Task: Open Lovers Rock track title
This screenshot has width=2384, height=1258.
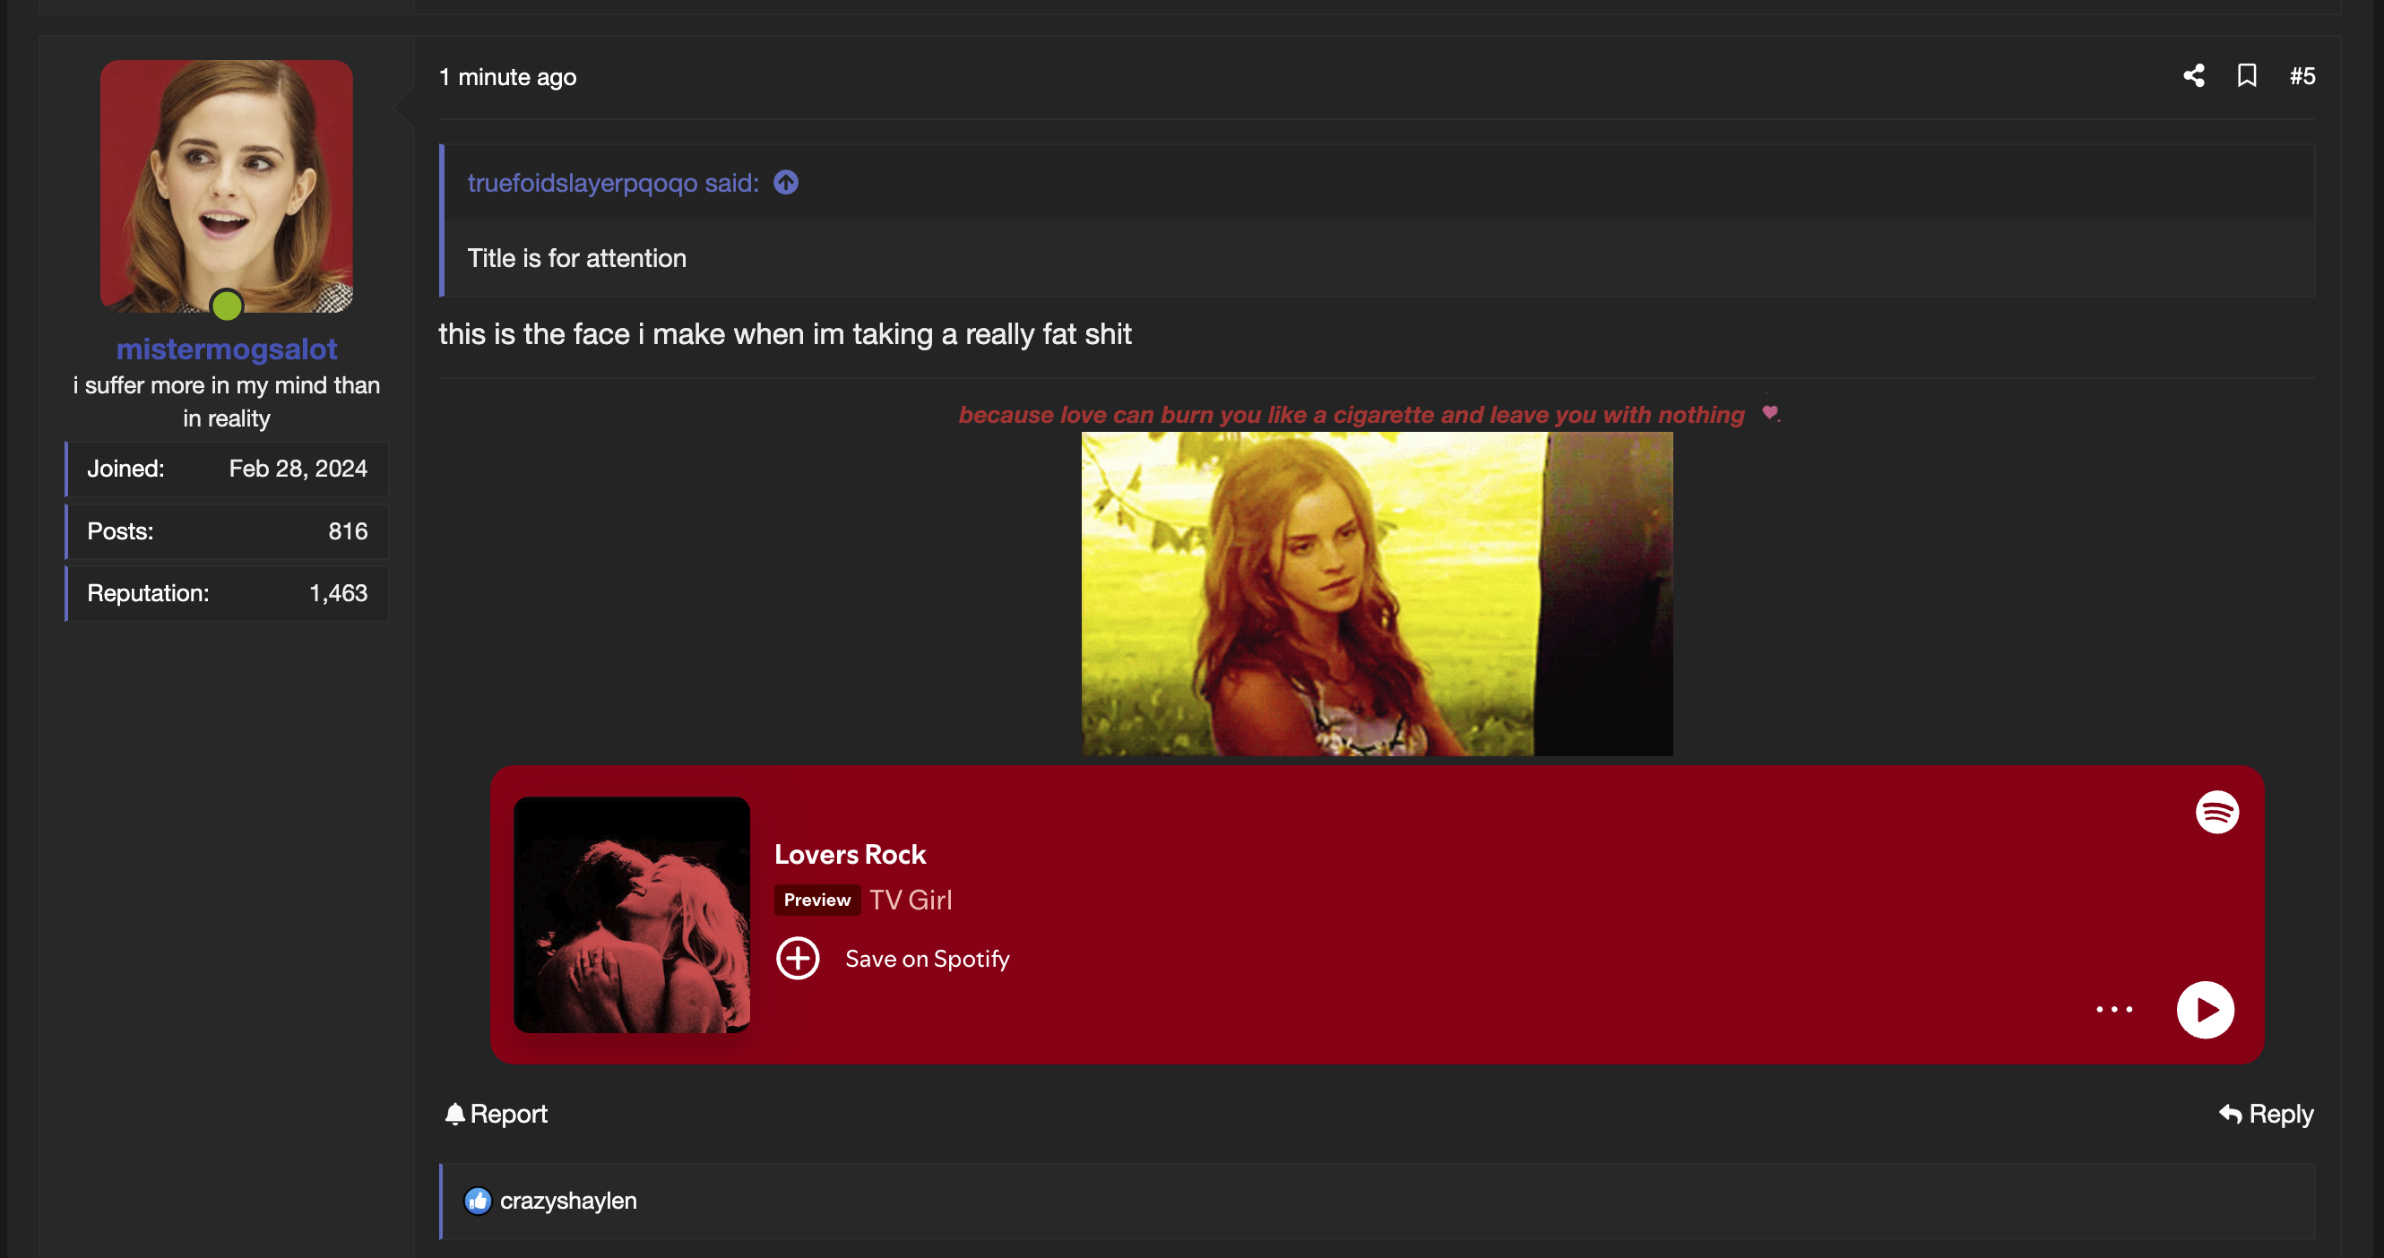Action: [850, 854]
